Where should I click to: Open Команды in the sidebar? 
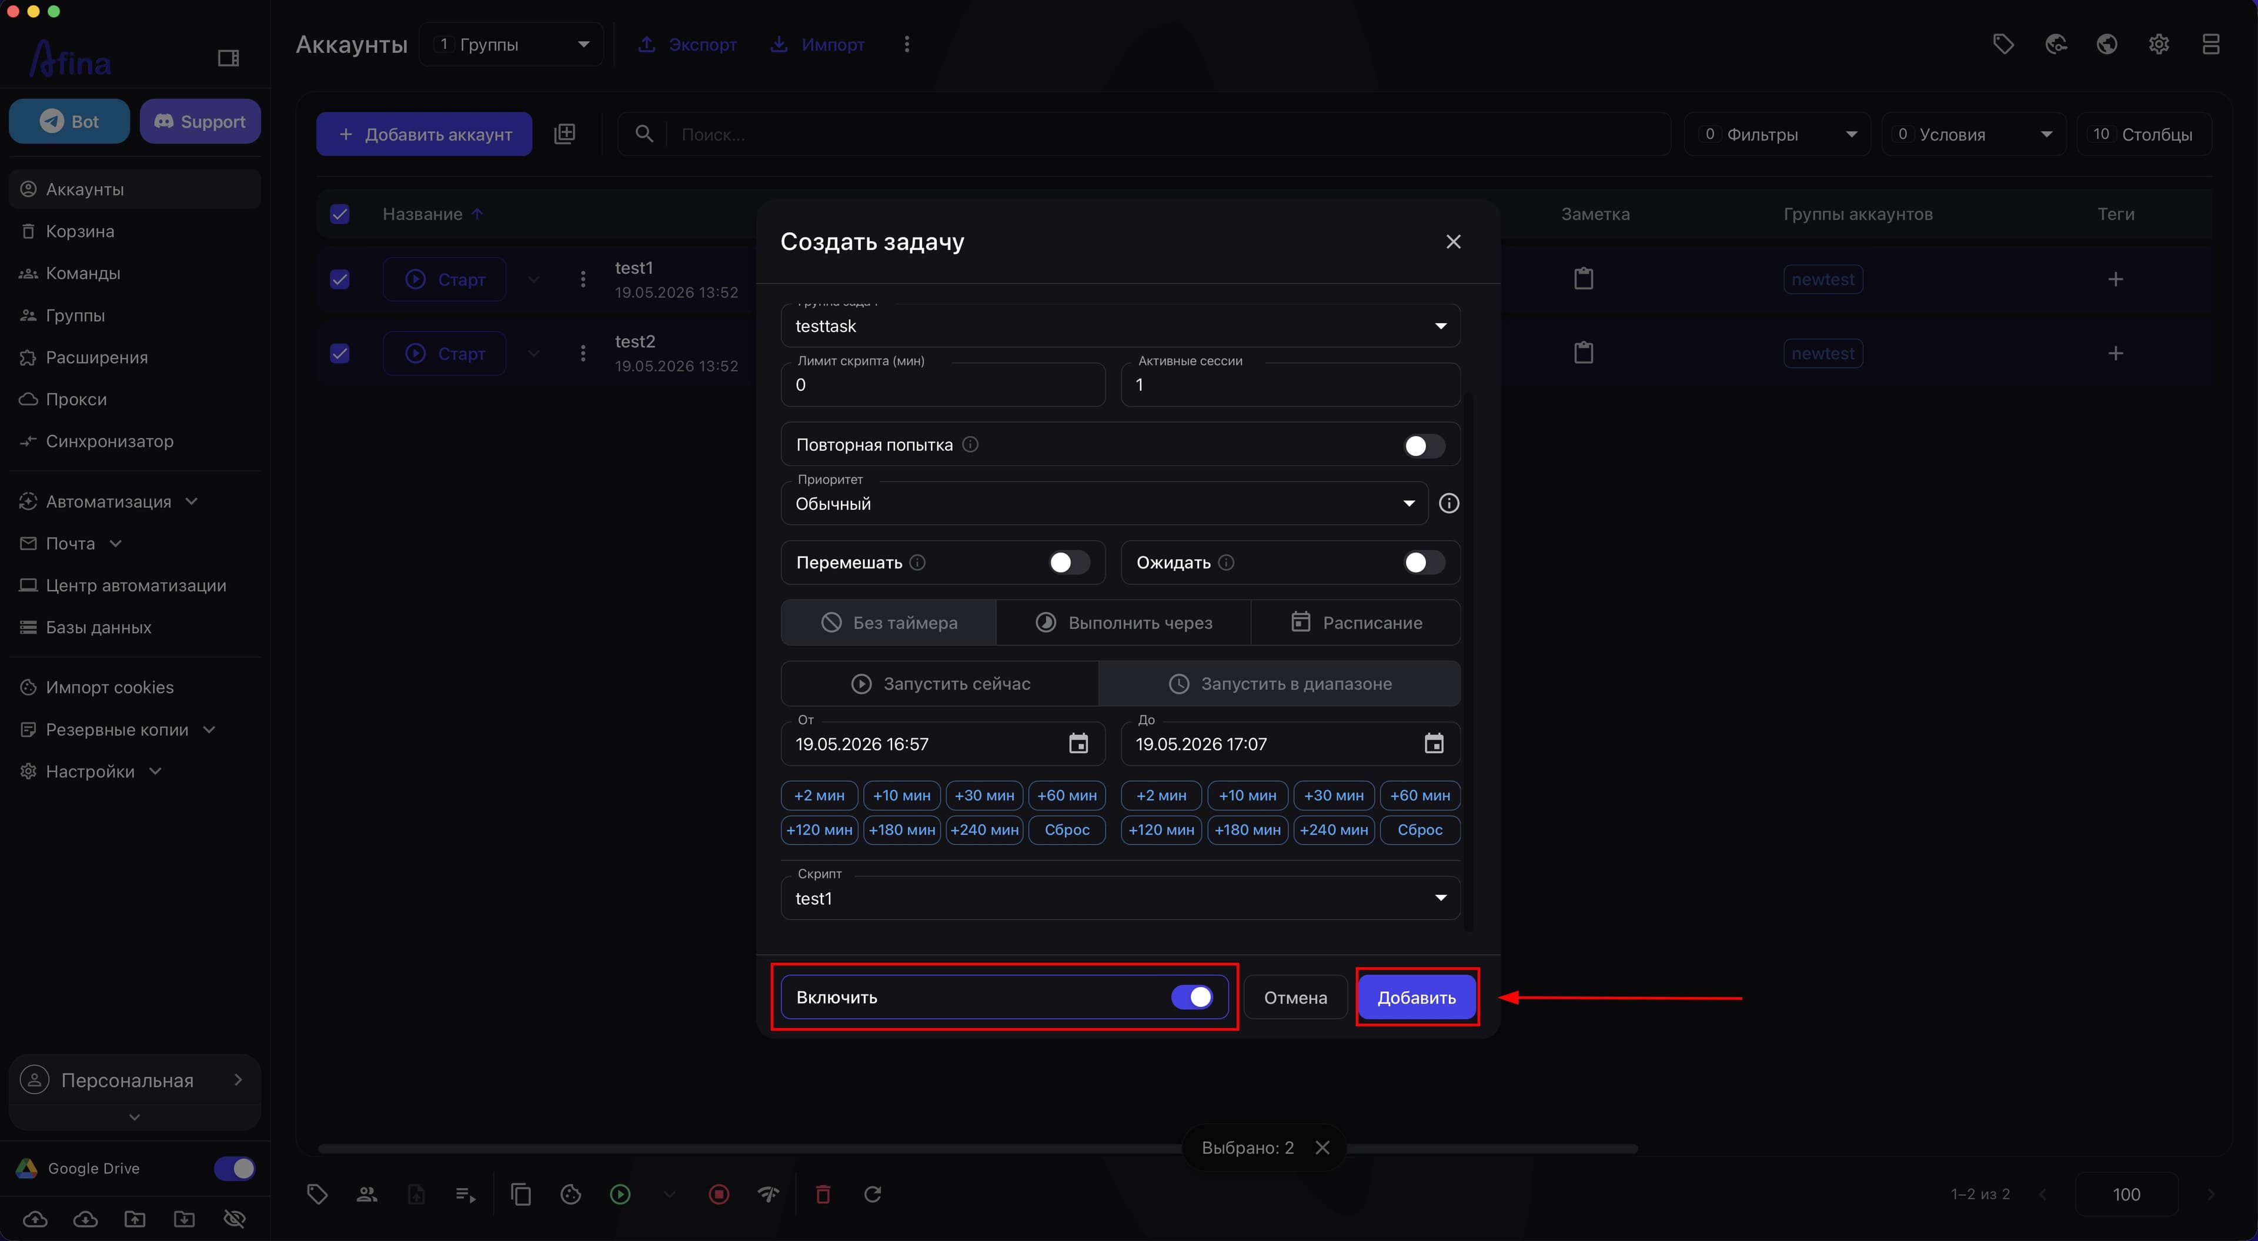135,273
